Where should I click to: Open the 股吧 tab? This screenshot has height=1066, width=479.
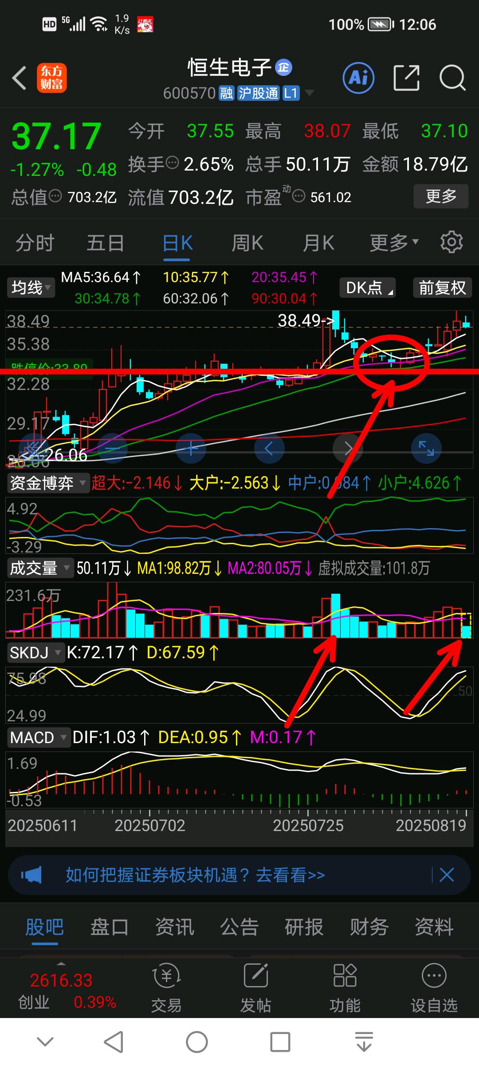(44, 927)
